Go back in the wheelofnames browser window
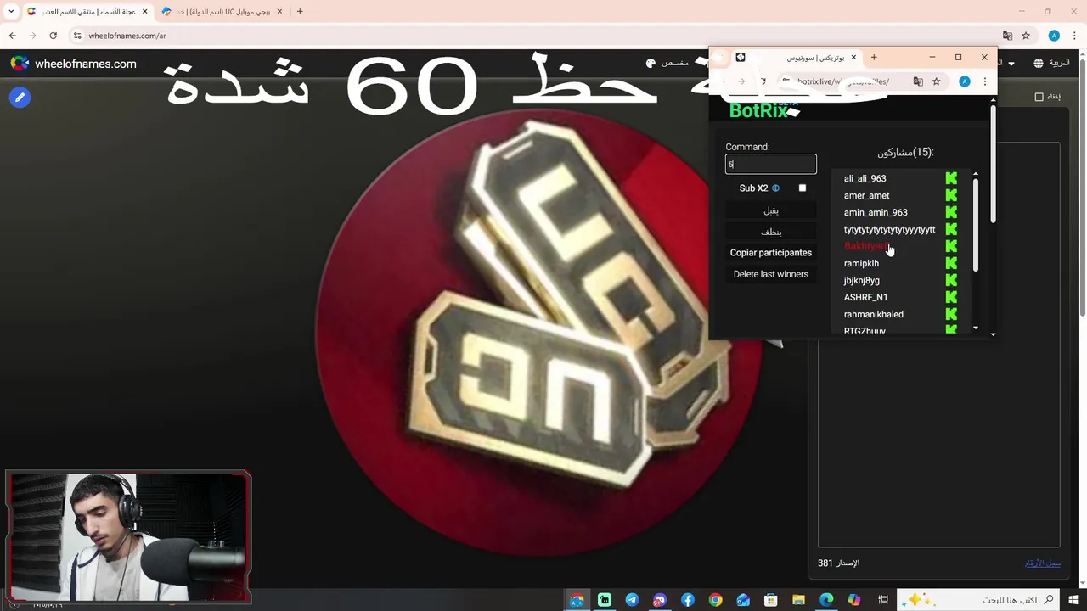The image size is (1087, 611). click(12, 36)
